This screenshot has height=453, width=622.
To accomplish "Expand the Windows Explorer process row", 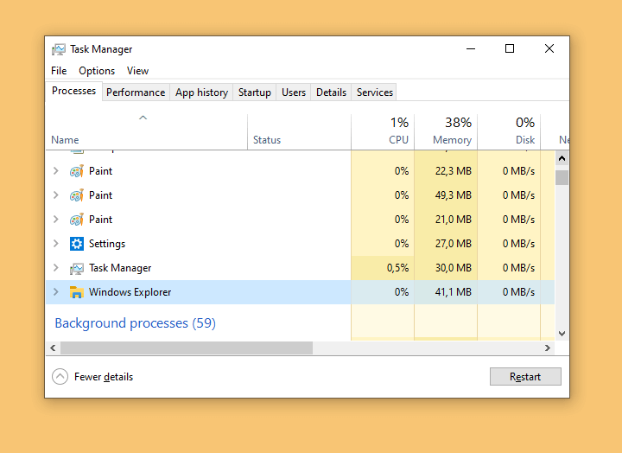I will click(56, 292).
